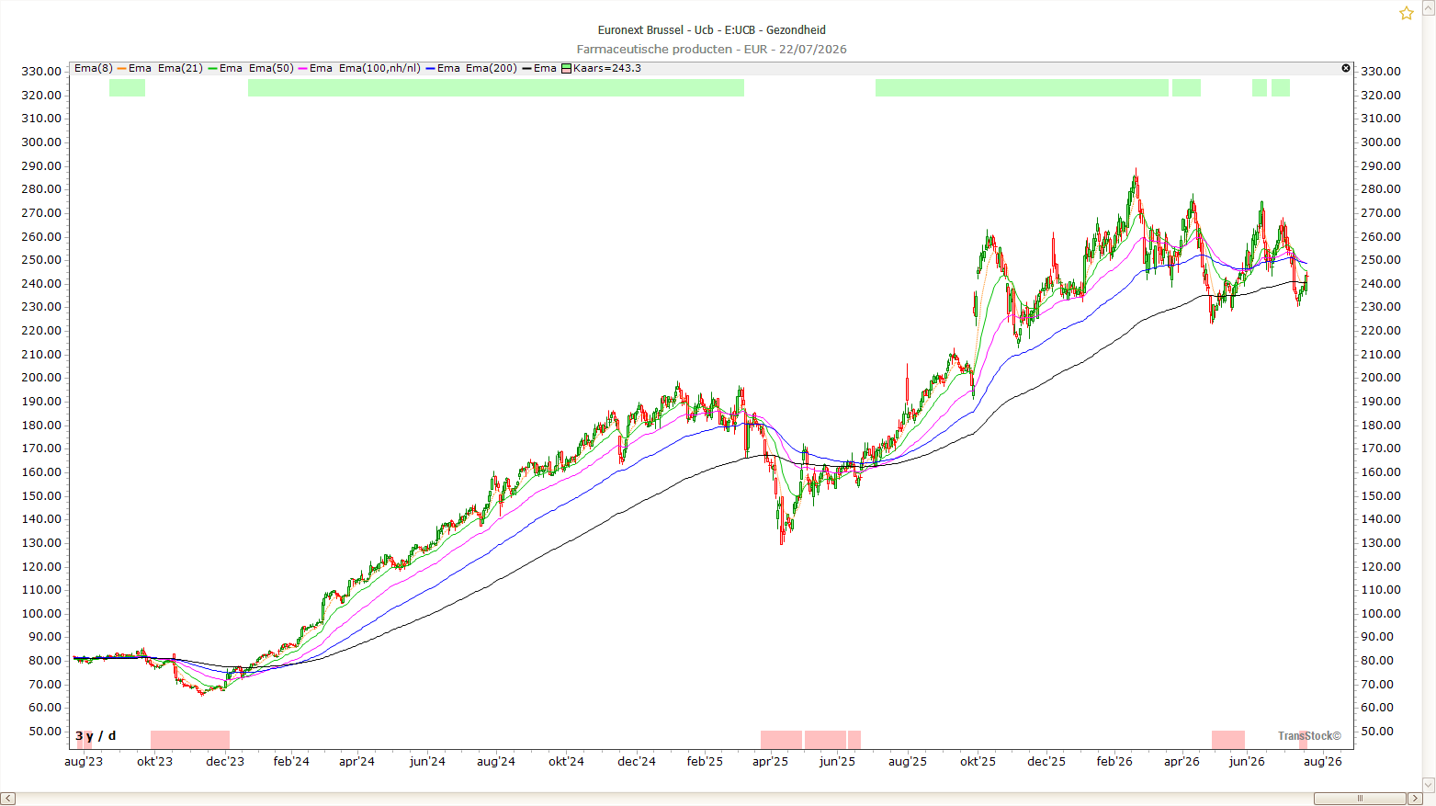Mark the UCB chart as favorite with the star
The width and height of the screenshot is (1436, 806).
click(x=1407, y=13)
